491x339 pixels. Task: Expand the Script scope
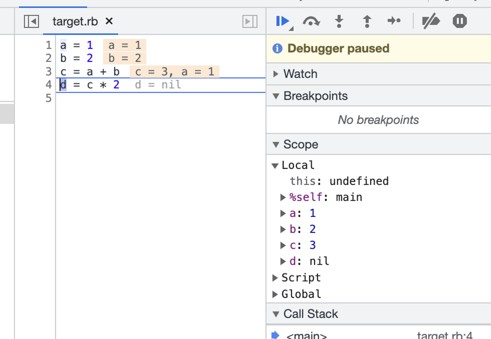(x=275, y=278)
